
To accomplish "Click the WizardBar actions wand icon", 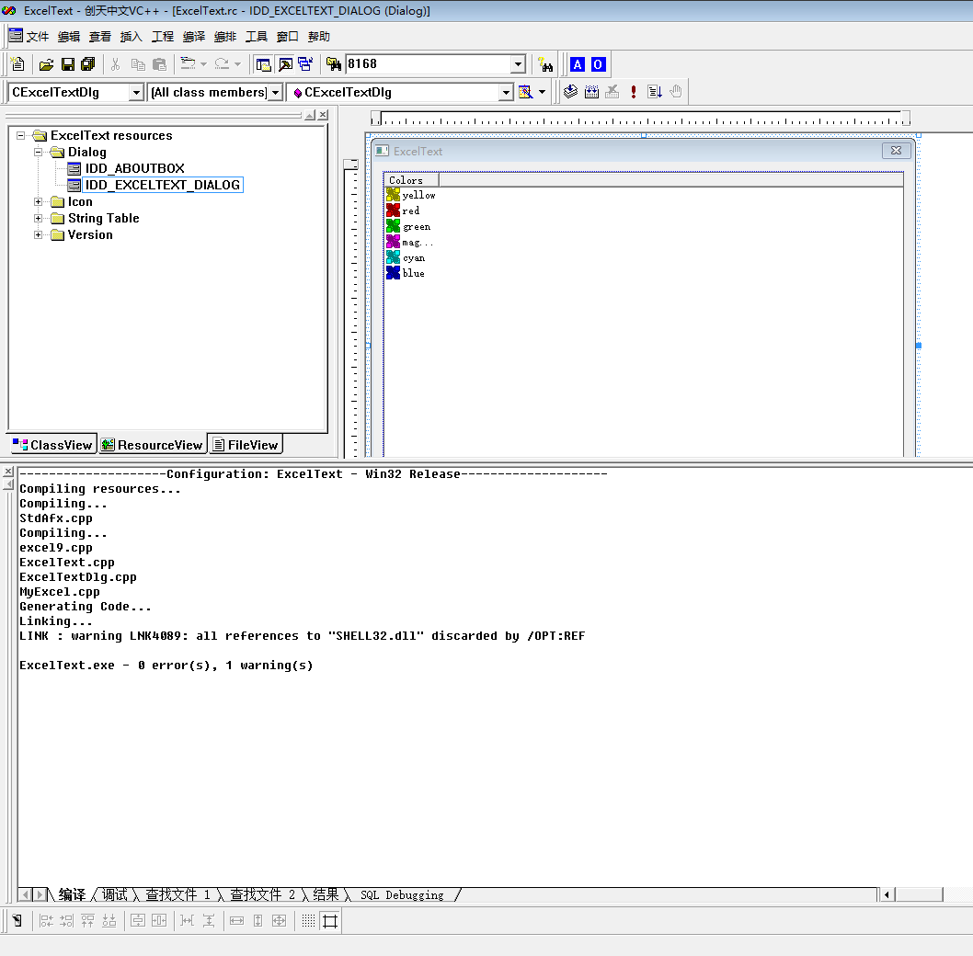I will coord(525,92).
